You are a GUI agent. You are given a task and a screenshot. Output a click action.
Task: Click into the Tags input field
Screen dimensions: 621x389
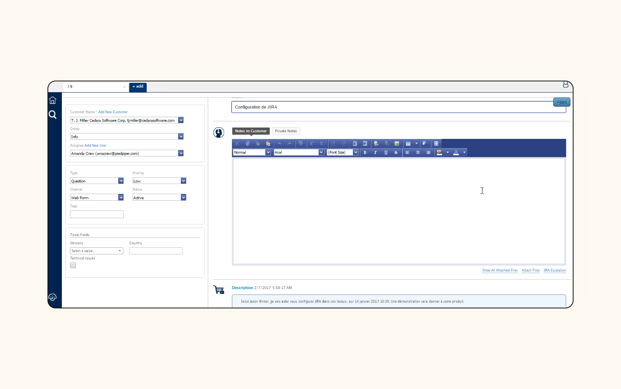97,214
